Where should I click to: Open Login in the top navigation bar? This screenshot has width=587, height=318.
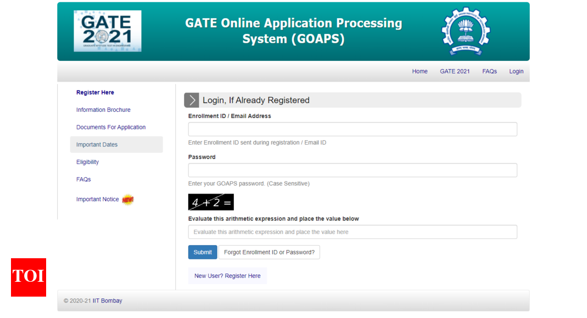click(x=516, y=71)
